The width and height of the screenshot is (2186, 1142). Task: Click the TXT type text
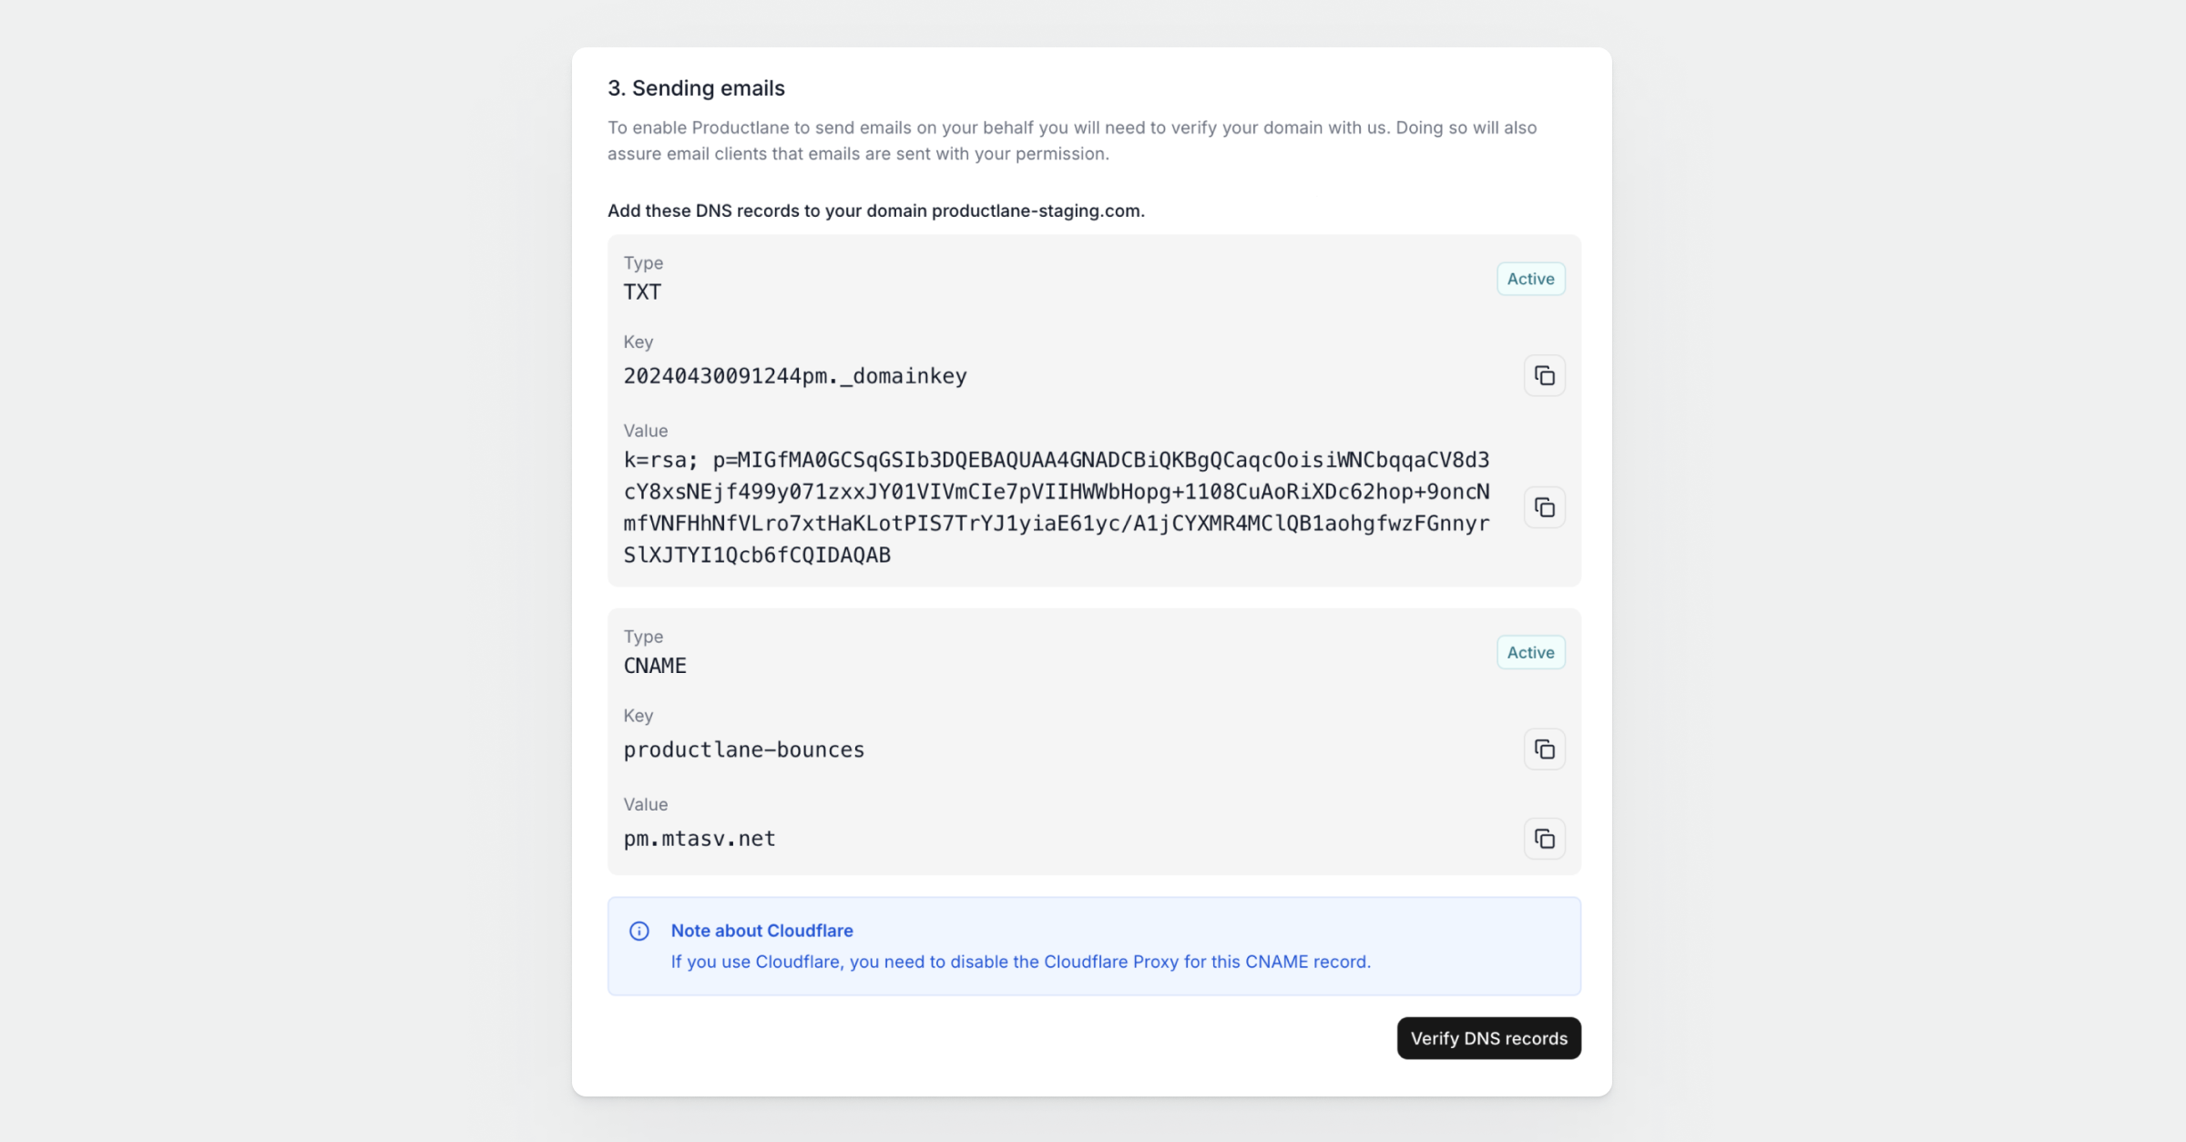coord(642,292)
